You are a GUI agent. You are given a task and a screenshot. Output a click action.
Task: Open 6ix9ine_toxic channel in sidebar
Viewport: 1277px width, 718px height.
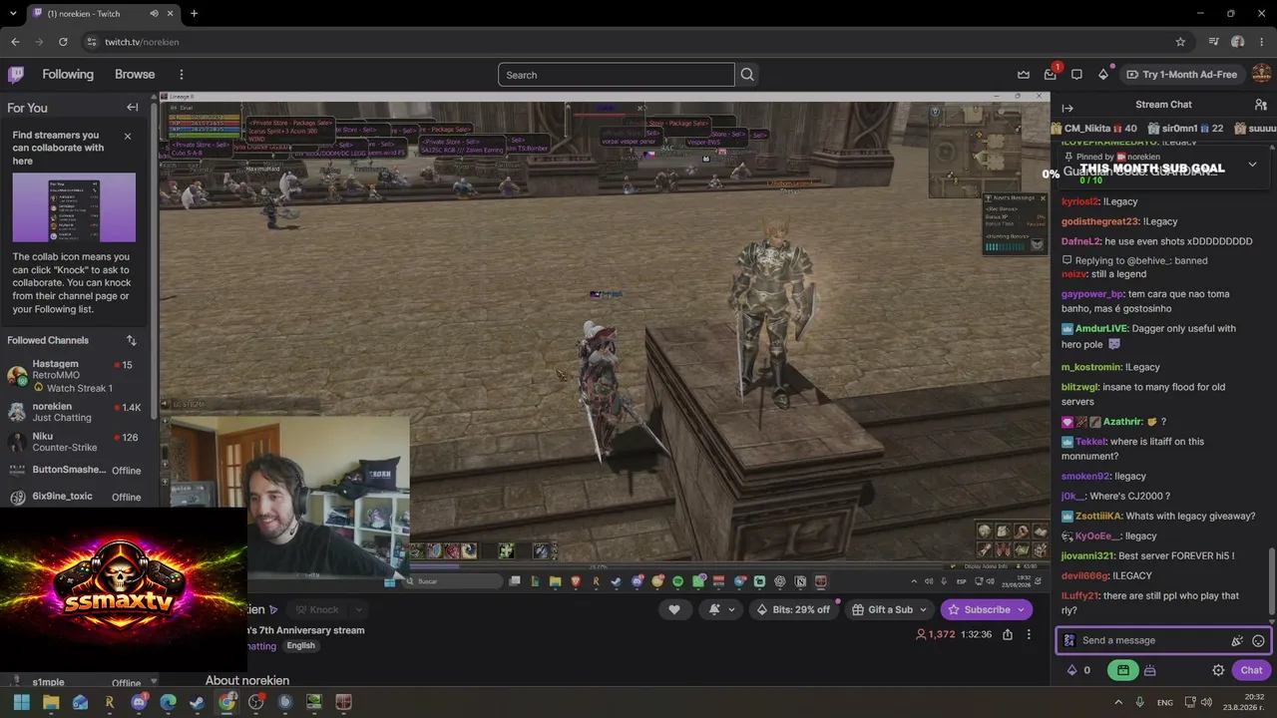coord(75,497)
